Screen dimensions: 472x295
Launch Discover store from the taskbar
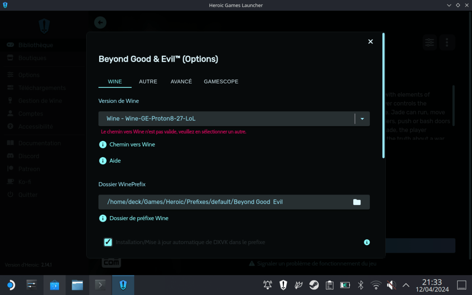[55, 285]
